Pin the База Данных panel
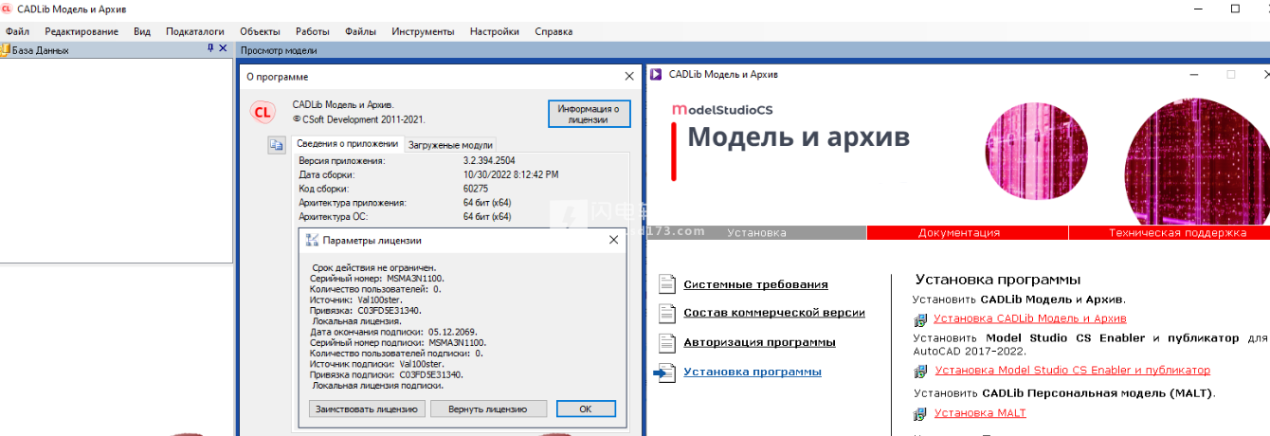The height and width of the screenshot is (436, 1270). point(210,48)
